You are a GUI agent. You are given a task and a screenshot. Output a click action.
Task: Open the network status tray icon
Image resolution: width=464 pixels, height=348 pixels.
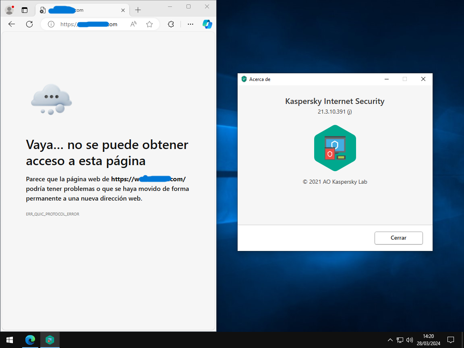click(x=400, y=340)
